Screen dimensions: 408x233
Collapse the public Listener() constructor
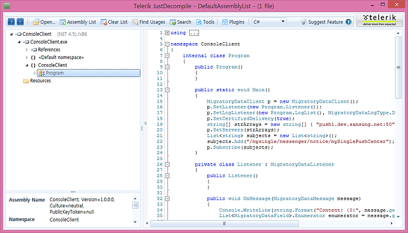coord(167,176)
